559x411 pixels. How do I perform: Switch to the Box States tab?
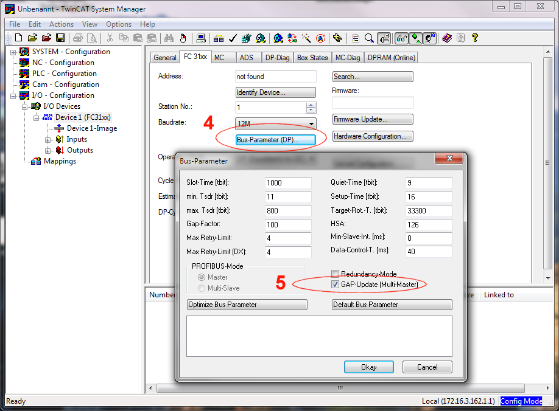click(312, 58)
